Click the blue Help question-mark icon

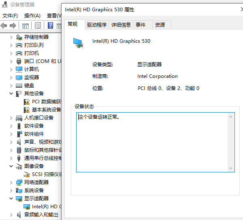(x=50, y=25)
